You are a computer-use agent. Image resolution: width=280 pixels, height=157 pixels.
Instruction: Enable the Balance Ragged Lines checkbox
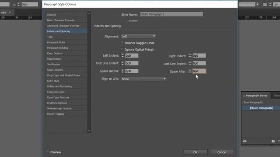[122, 43]
